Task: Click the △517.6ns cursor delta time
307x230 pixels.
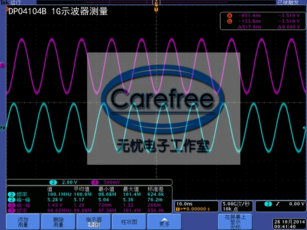Action: coord(250,27)
